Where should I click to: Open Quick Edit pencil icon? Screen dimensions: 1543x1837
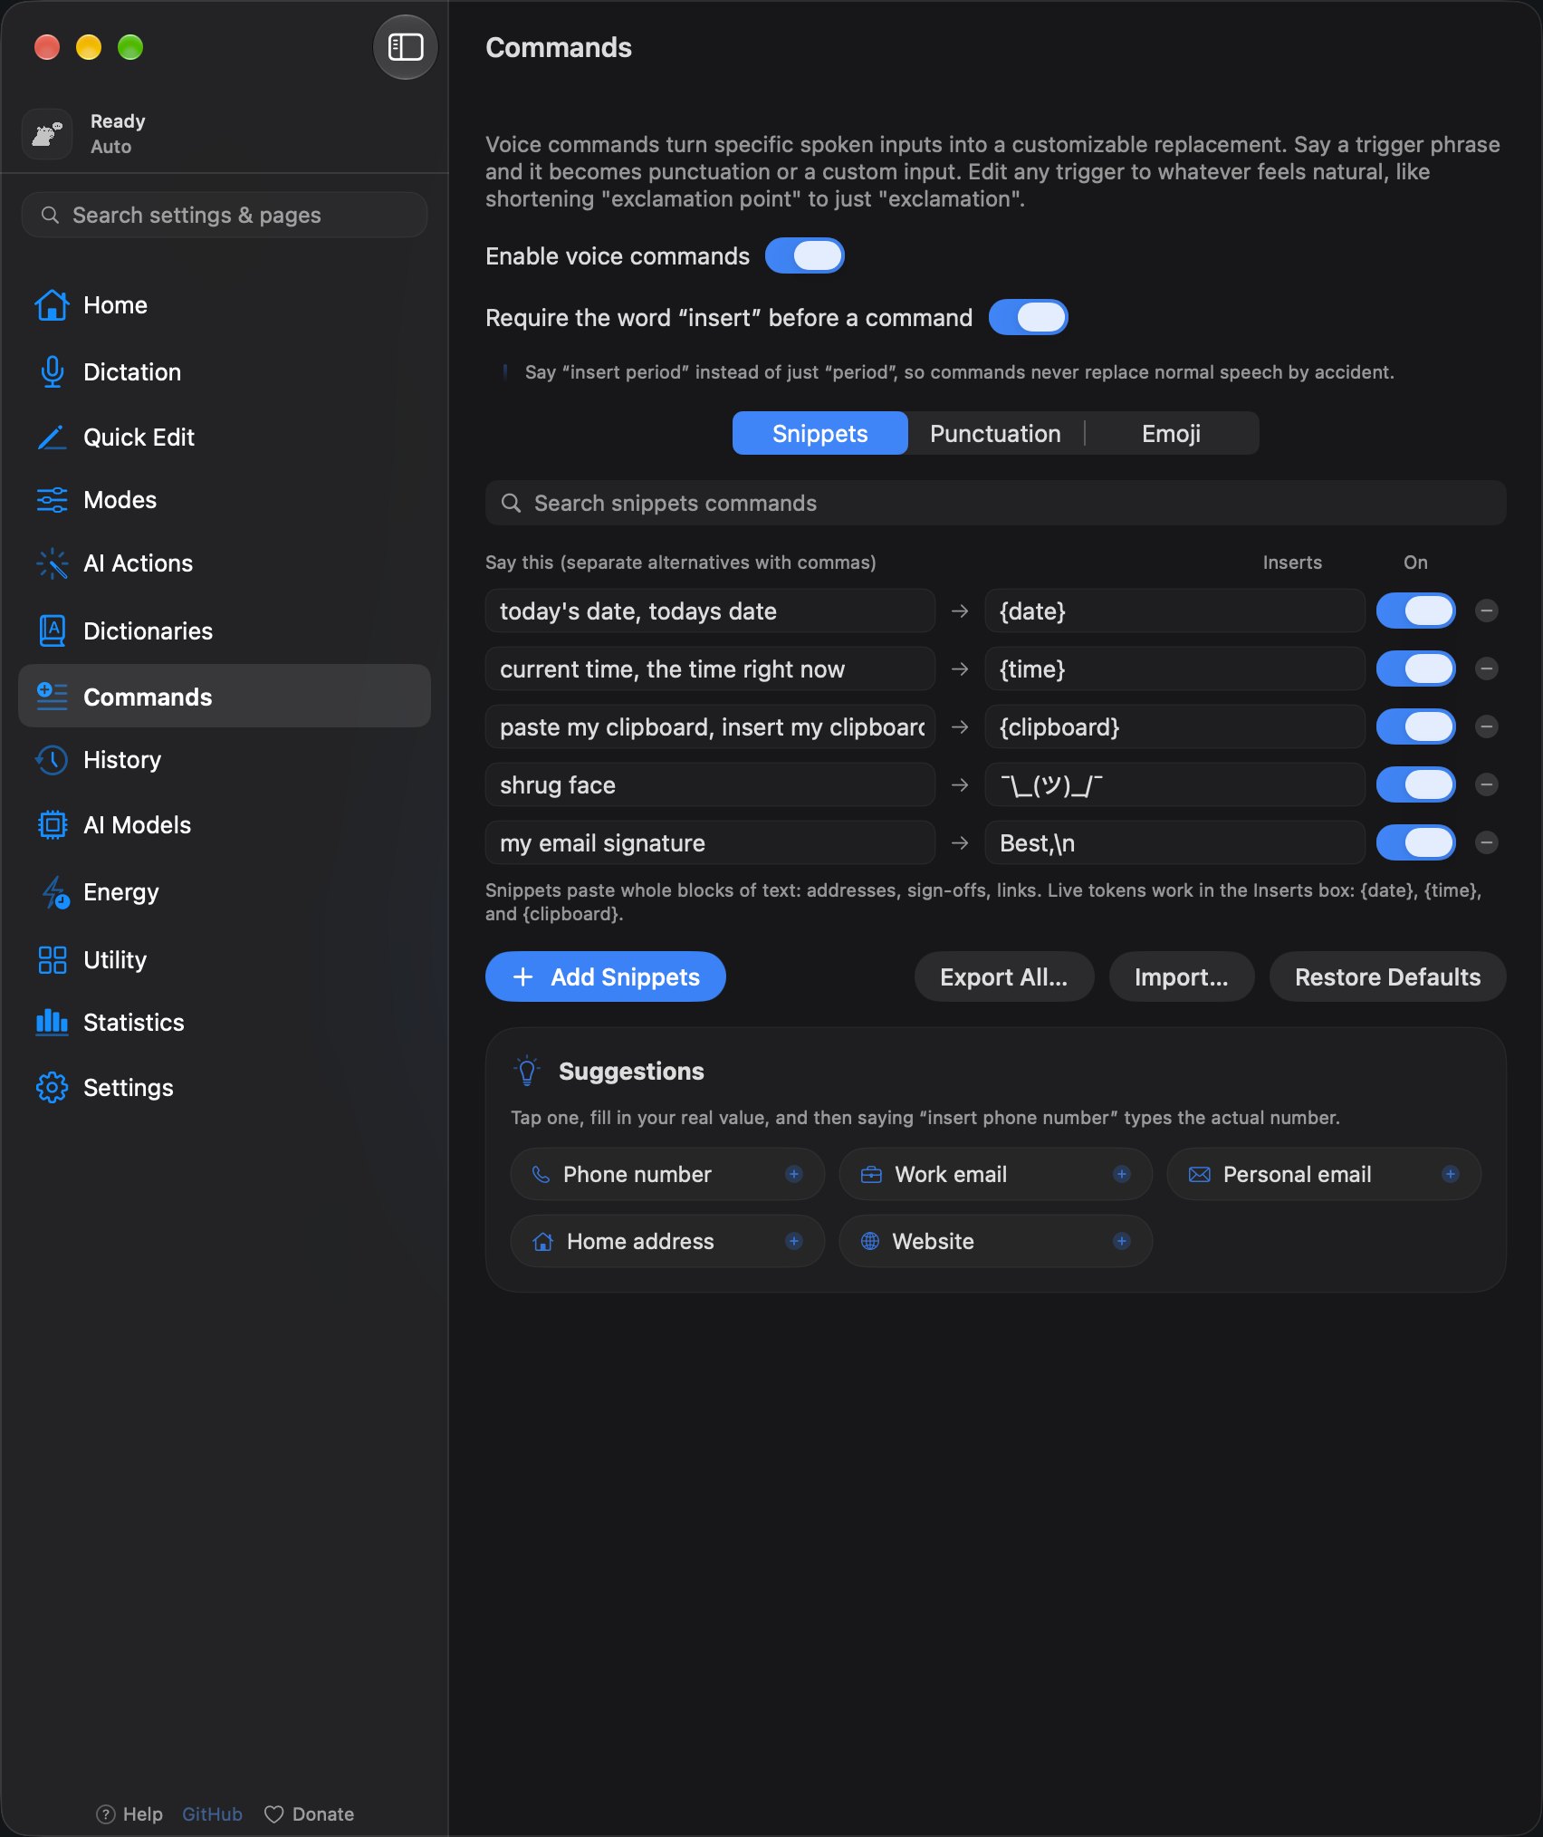coord(52,438)
